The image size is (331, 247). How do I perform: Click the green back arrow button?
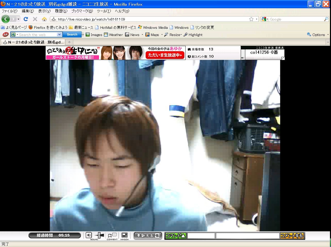(6, 19)
